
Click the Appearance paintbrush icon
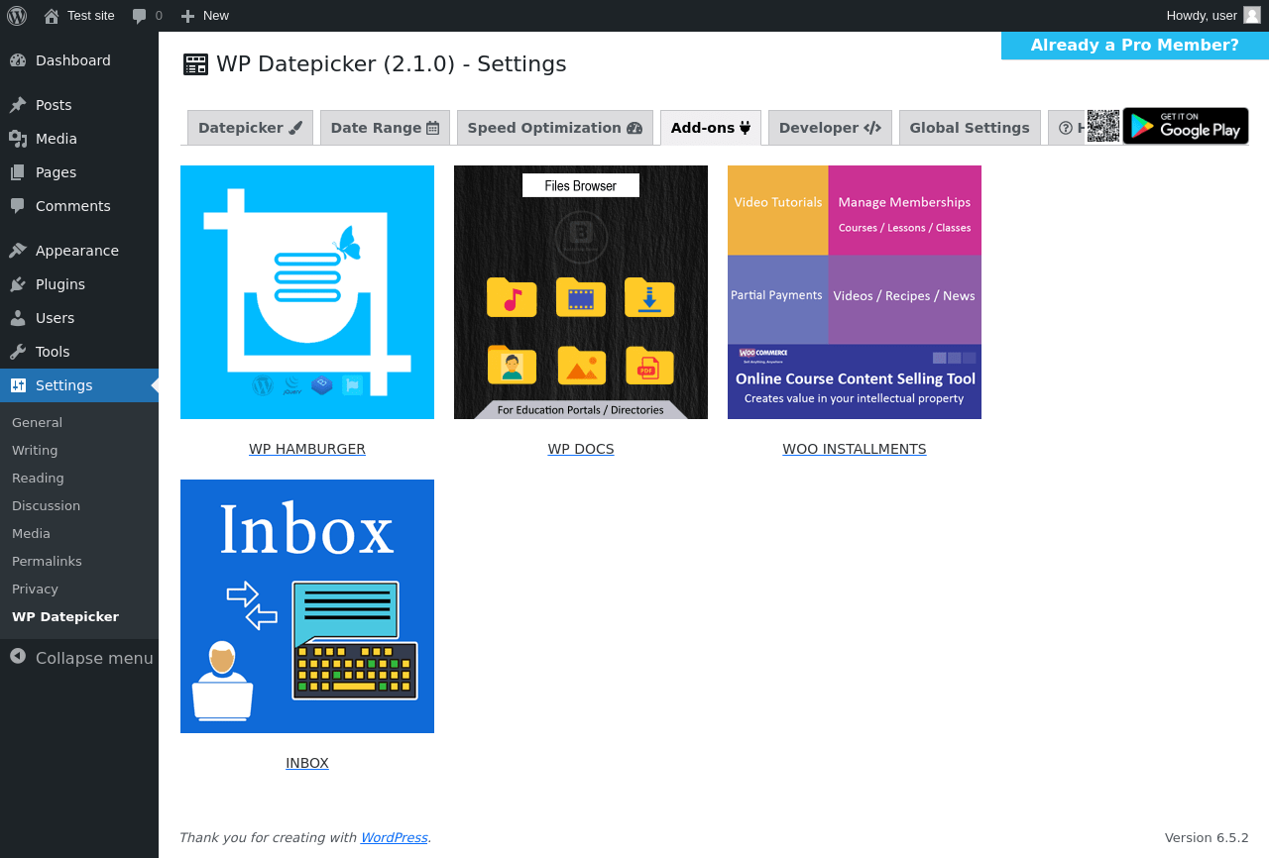coord(18,251)
